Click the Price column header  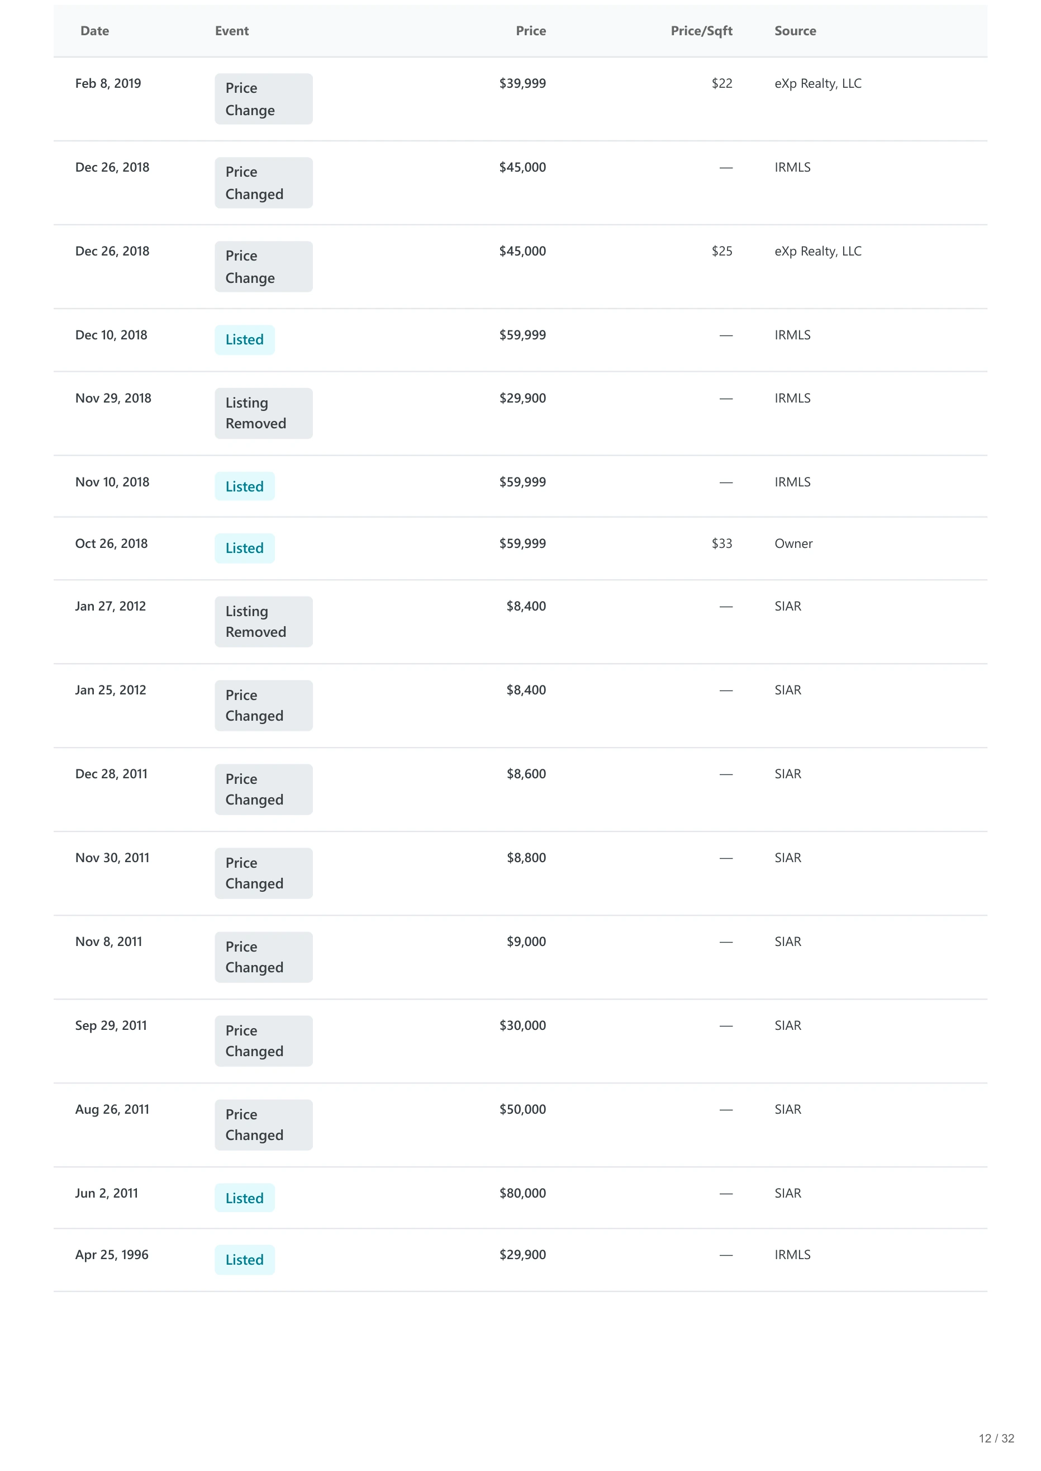pos(531,31)
